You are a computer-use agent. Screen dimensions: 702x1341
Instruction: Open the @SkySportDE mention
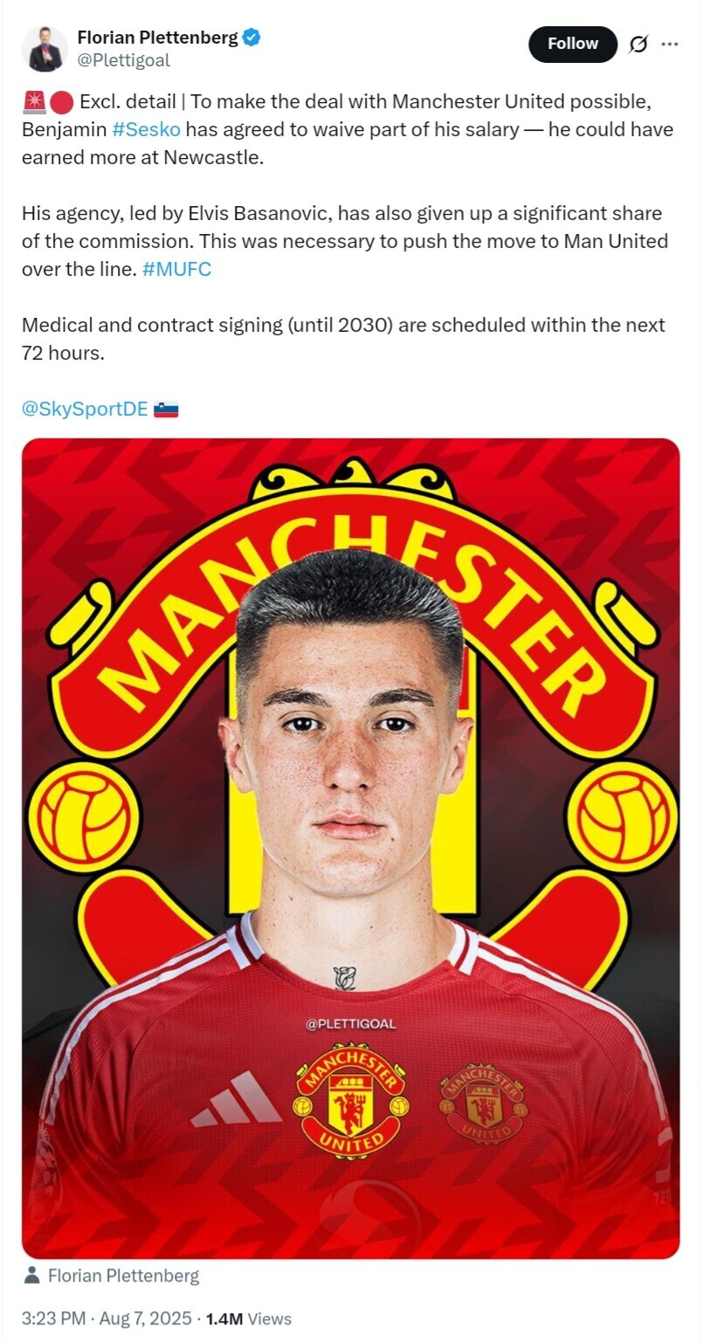point(85,409)
